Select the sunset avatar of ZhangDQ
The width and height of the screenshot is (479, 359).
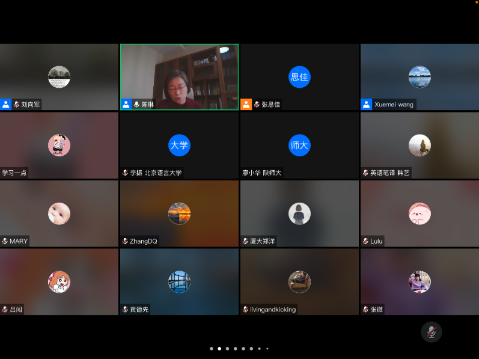tap(179, 213)
